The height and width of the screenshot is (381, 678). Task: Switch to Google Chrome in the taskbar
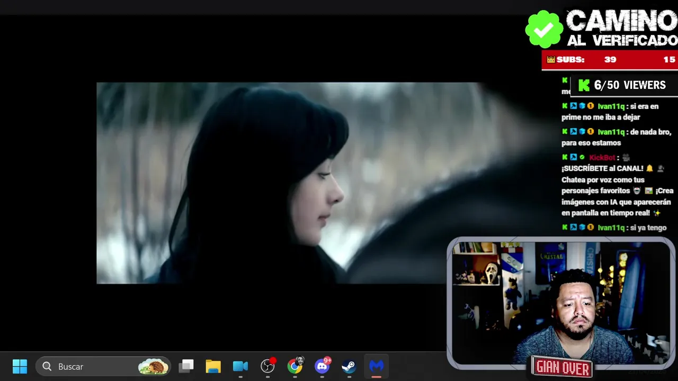coord(295,366)
